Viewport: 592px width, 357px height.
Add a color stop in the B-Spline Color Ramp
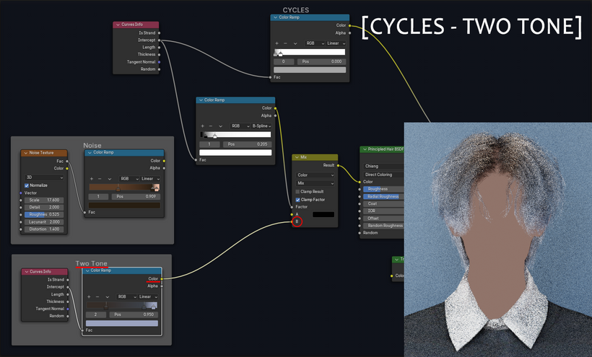(x=202, y=126)
